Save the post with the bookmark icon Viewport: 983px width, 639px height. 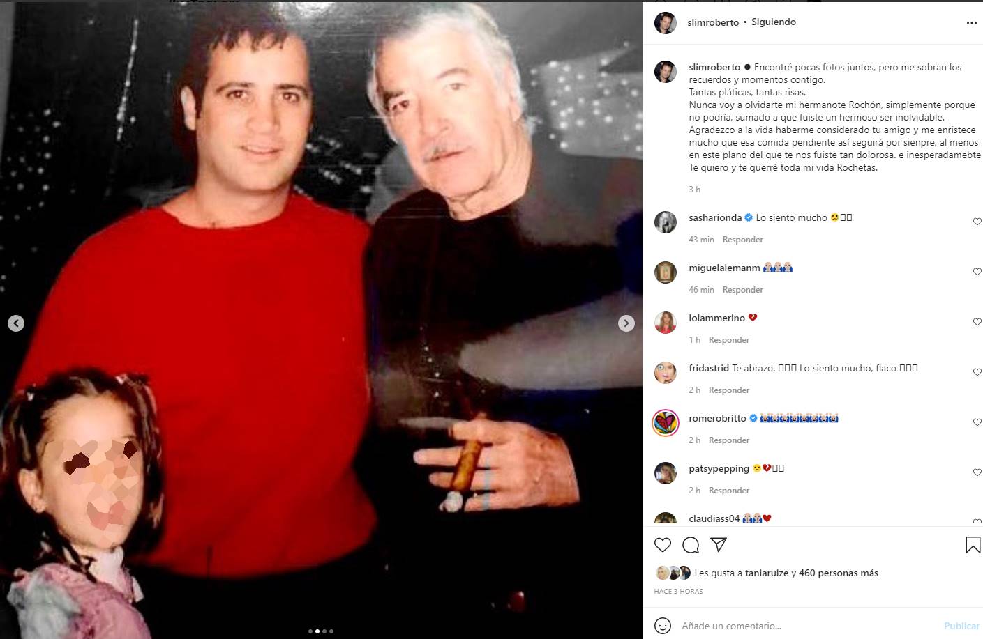tap(973, 545)
